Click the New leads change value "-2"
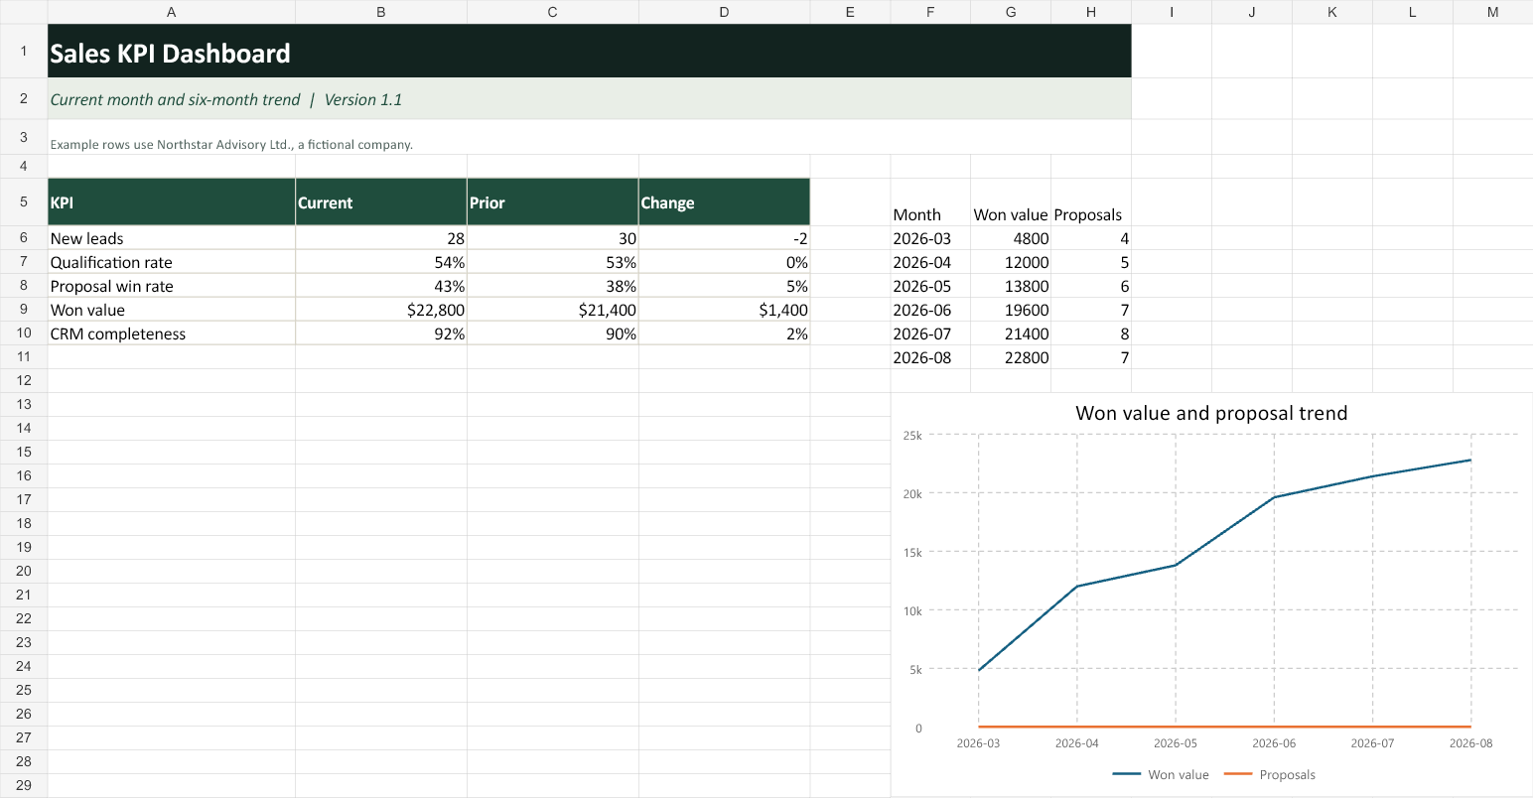This screenshot has height=798, width=1533. pos(724,238)
